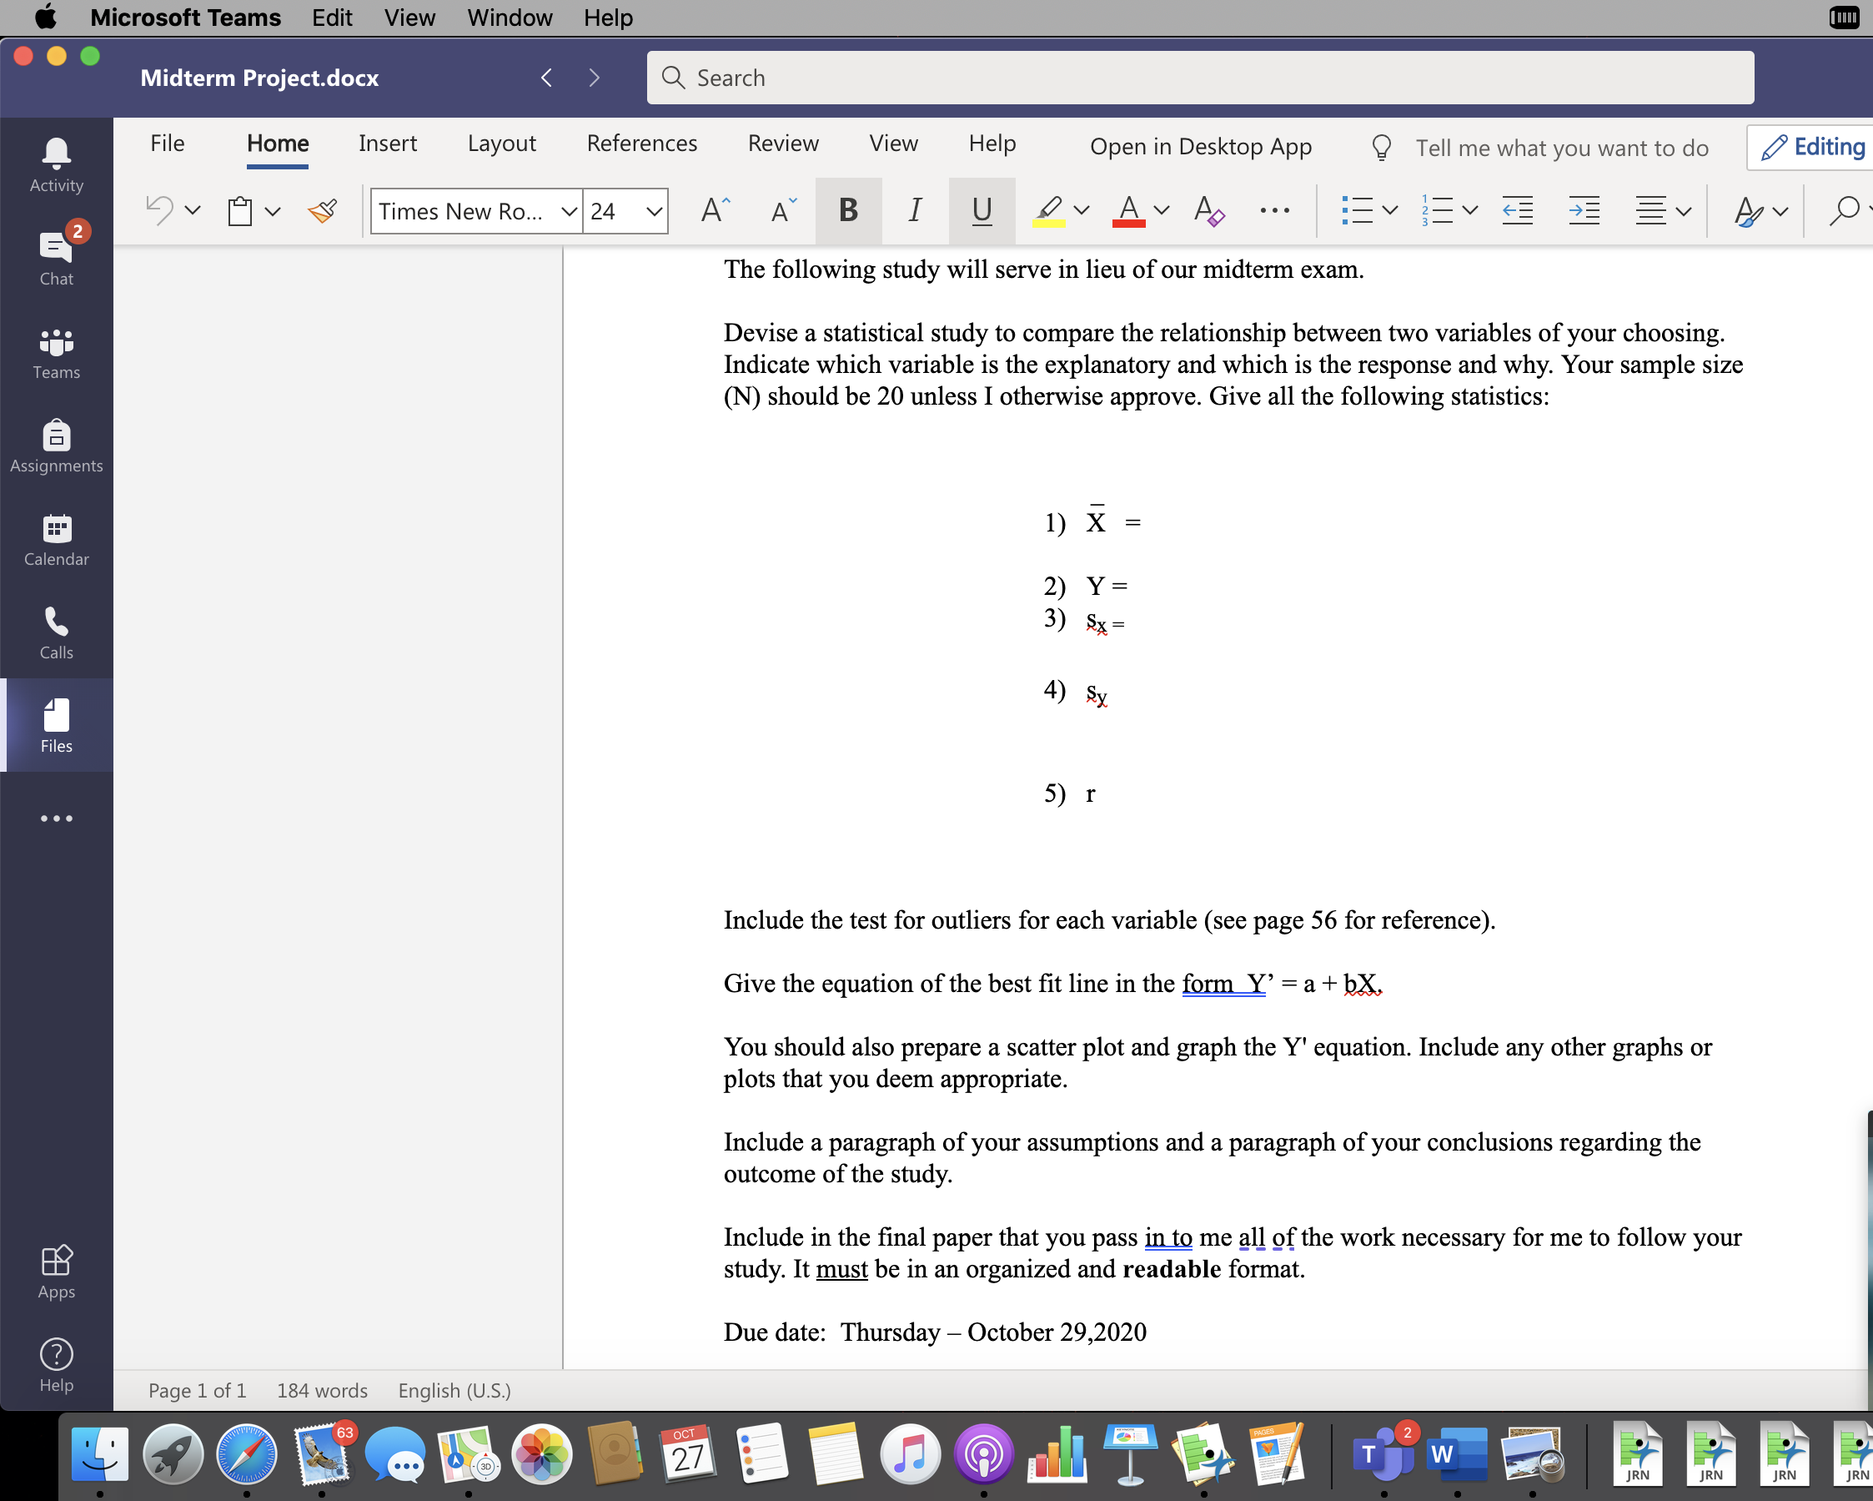Open the Teams Calendar
Viewport: 1873px width, 1501px height.
56,536
